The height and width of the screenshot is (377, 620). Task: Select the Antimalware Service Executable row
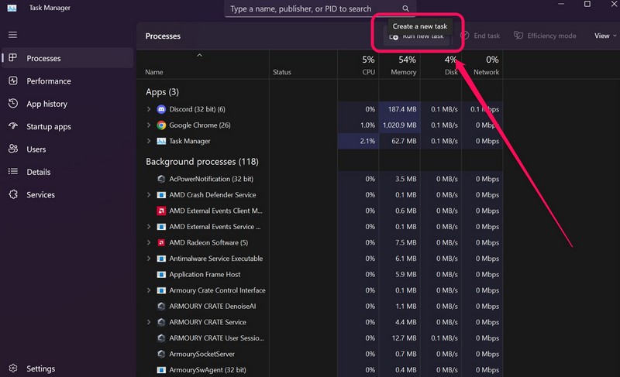[215, 259]
